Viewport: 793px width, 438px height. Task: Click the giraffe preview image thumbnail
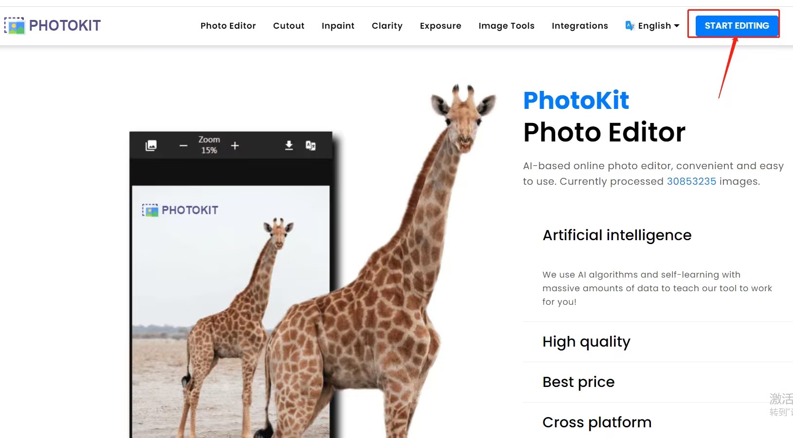231,311
